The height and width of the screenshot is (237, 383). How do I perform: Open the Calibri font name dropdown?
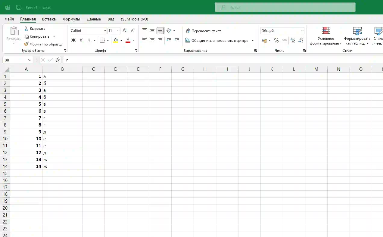coord(105,31)
